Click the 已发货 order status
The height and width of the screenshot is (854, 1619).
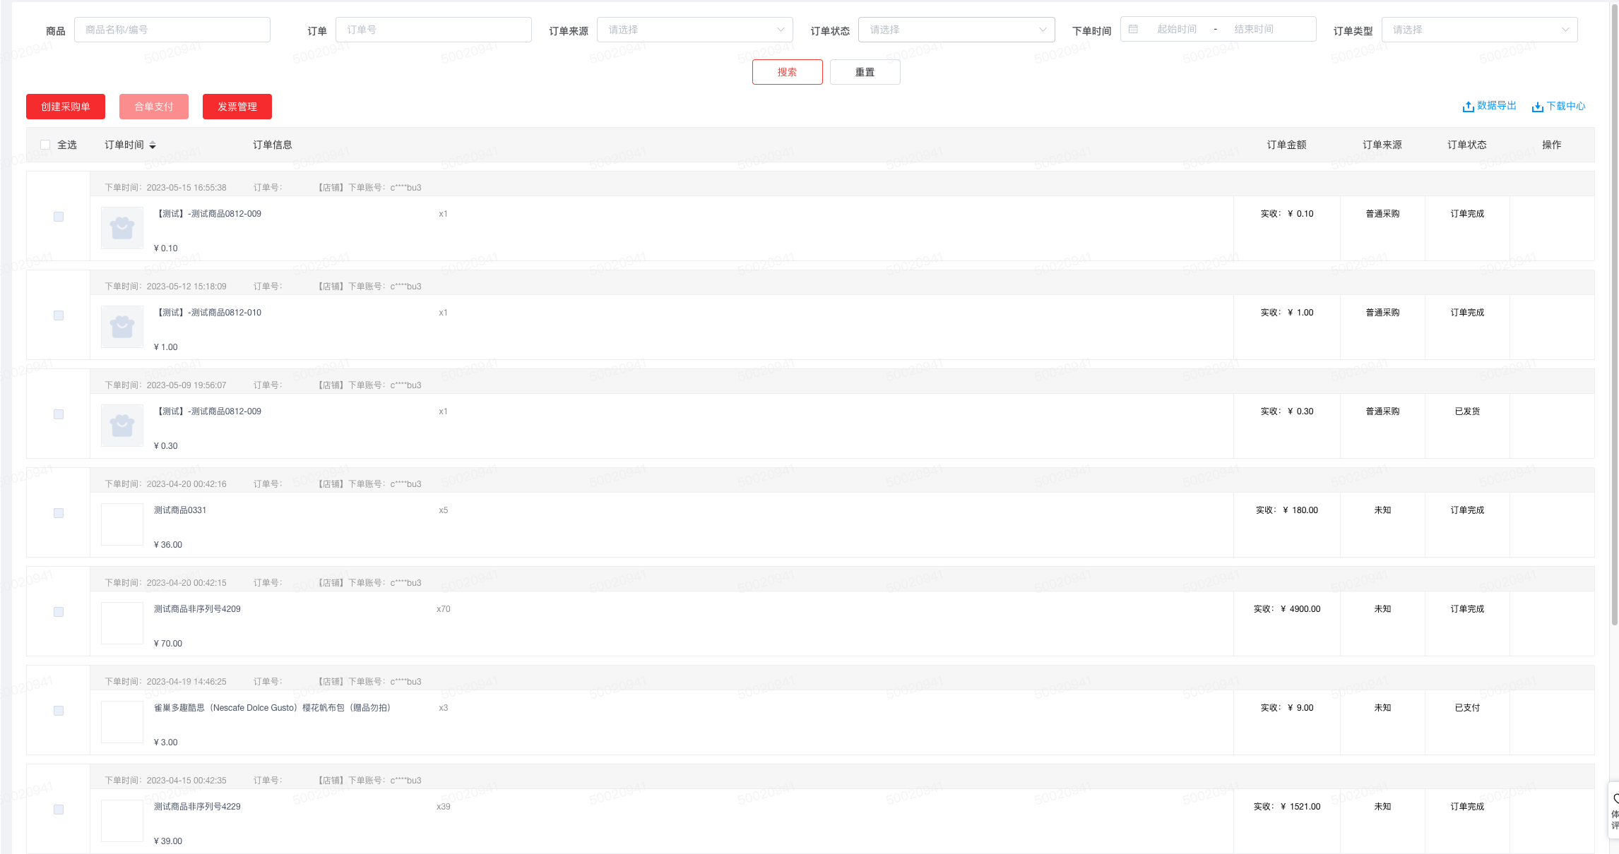[x=1467, y=411]
